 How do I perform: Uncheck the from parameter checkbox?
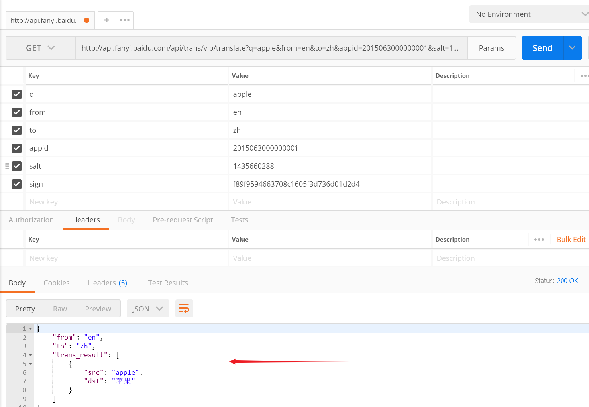click(x=17, y=112)
